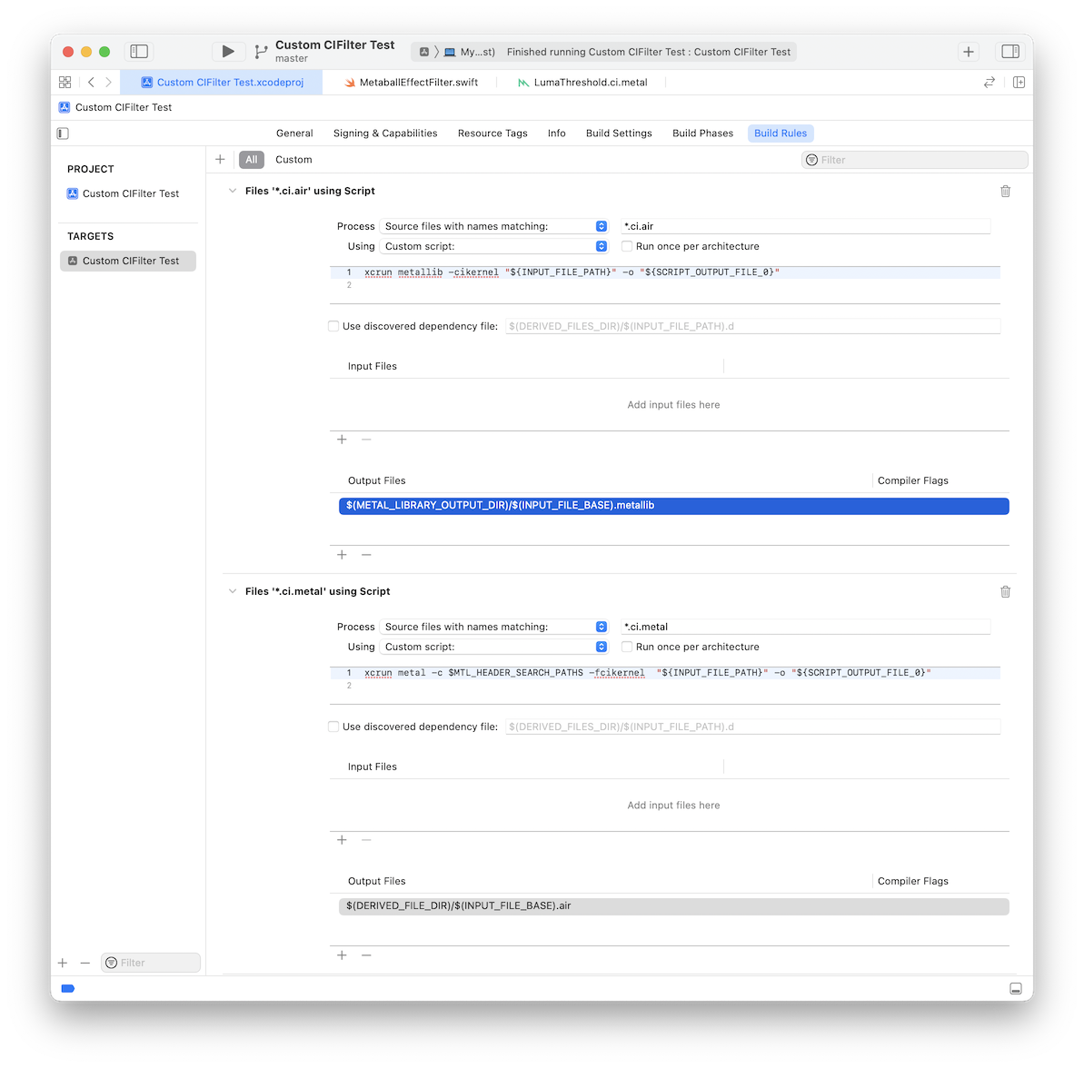Open LumaThreshold.ci.metal editor tab

point(582,83)
